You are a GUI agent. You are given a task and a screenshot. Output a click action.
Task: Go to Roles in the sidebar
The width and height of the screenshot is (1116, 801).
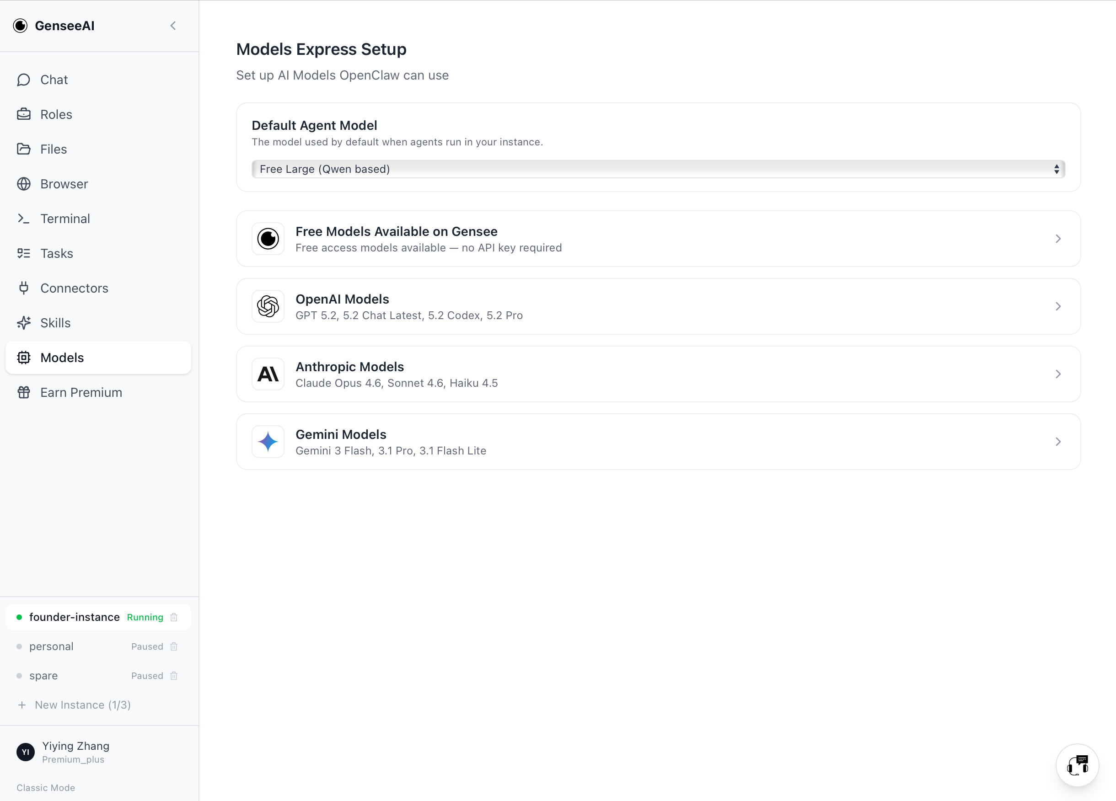(x=98, y=114)
